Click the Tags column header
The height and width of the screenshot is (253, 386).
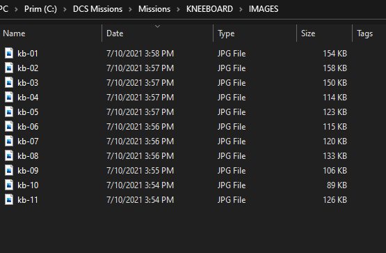364,33
